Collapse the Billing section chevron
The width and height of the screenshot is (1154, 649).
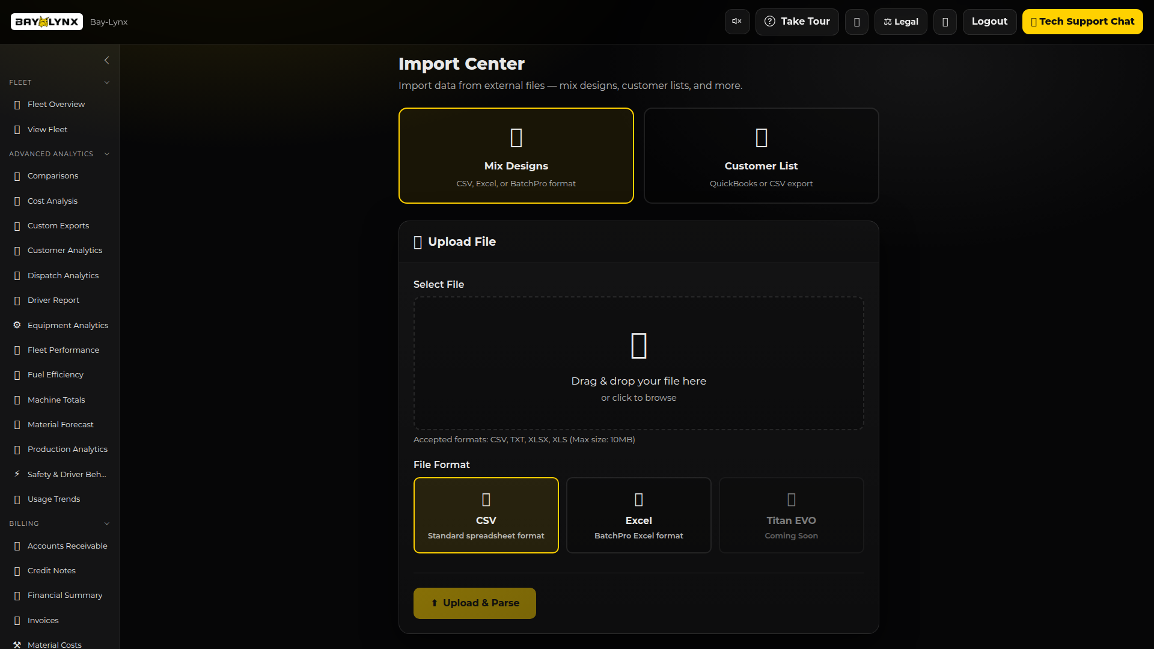click(107, 523)
